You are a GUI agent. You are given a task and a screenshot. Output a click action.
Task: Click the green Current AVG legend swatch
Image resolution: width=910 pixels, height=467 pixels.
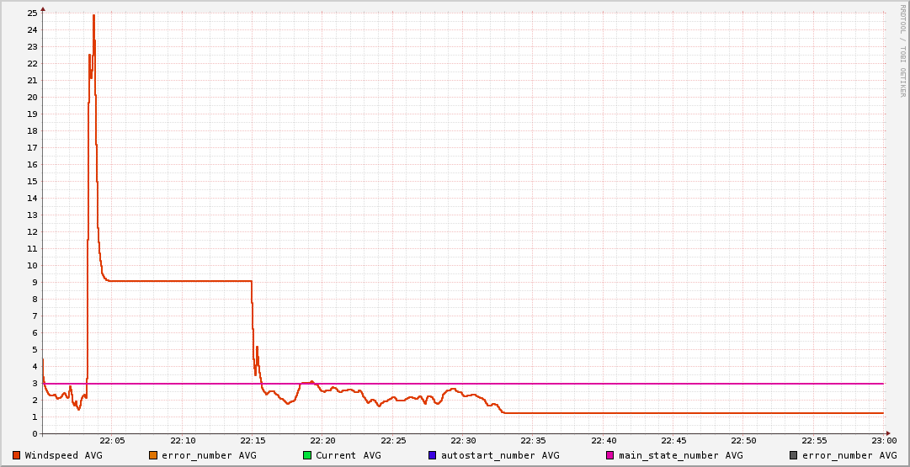307,455
